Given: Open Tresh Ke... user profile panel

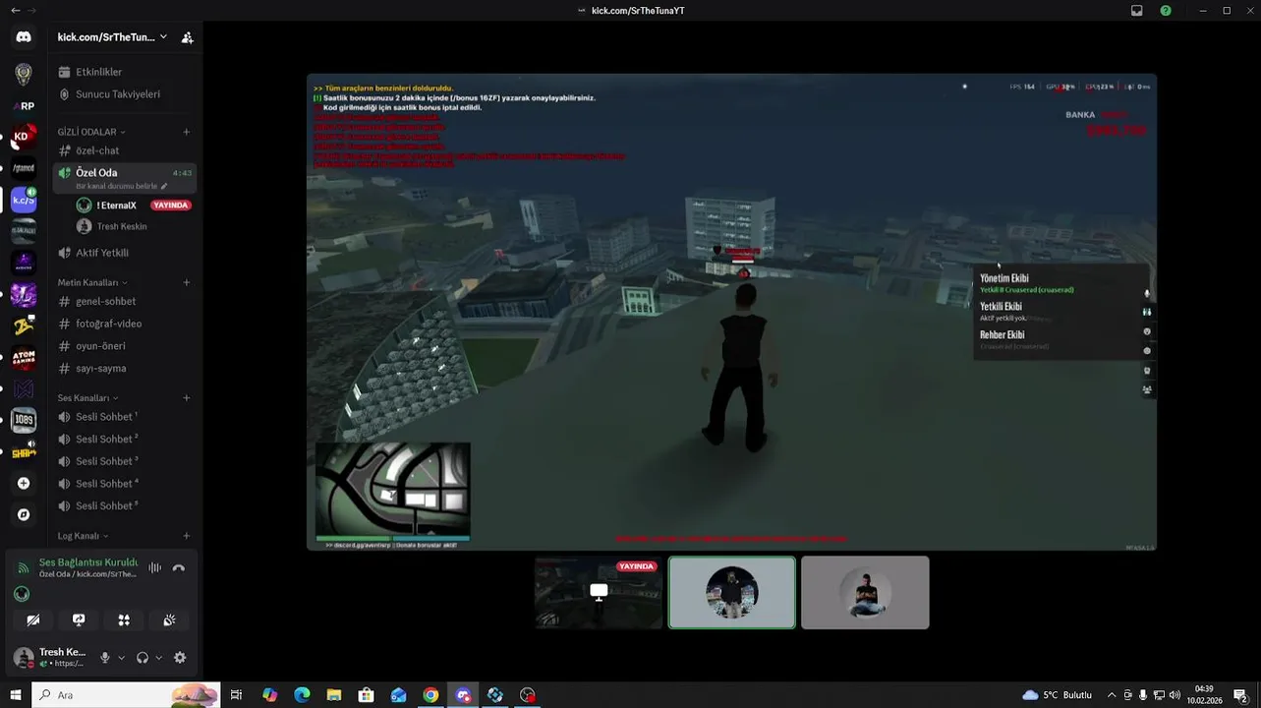Looking at the screenshot, I should point(50,657).
